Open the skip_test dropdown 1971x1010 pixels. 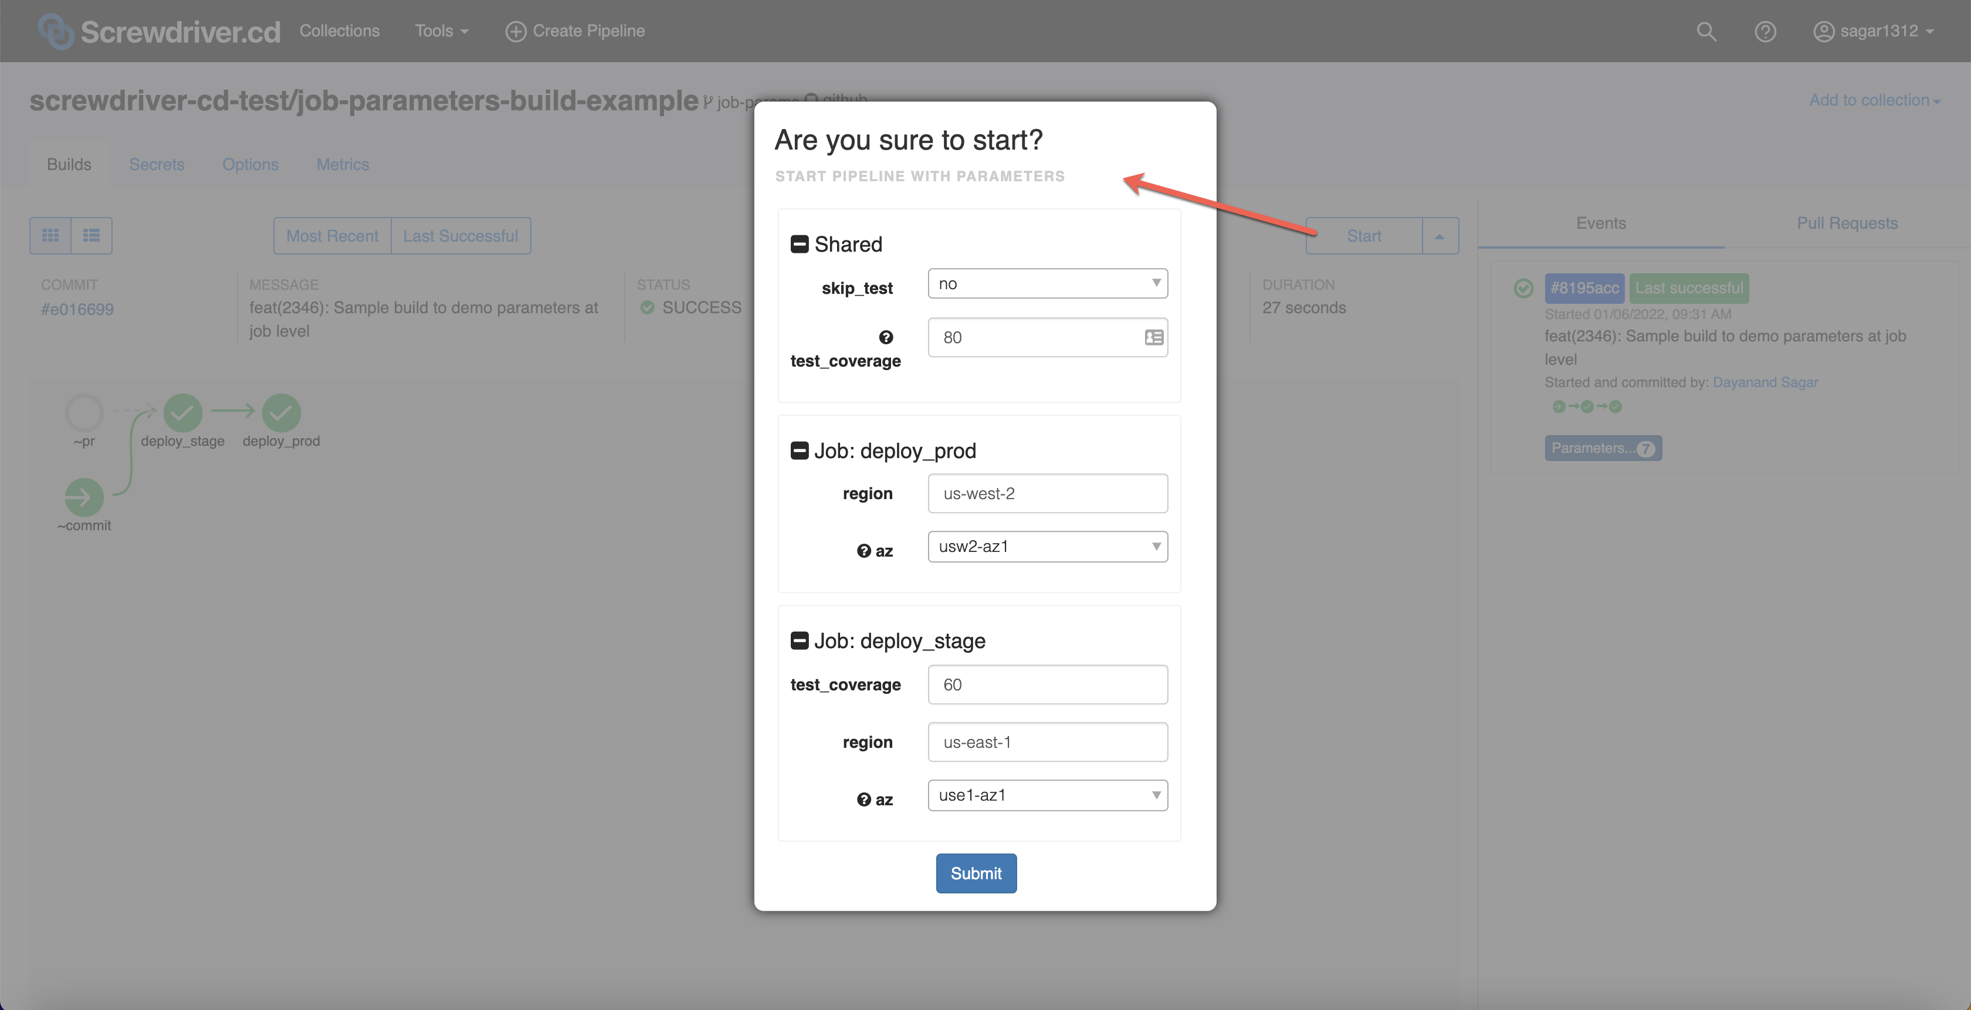[x=1048, y=284]
